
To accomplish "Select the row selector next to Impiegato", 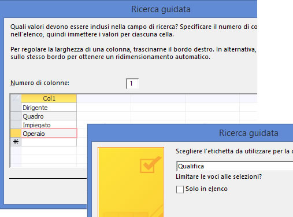I will (x=16, y=124).
